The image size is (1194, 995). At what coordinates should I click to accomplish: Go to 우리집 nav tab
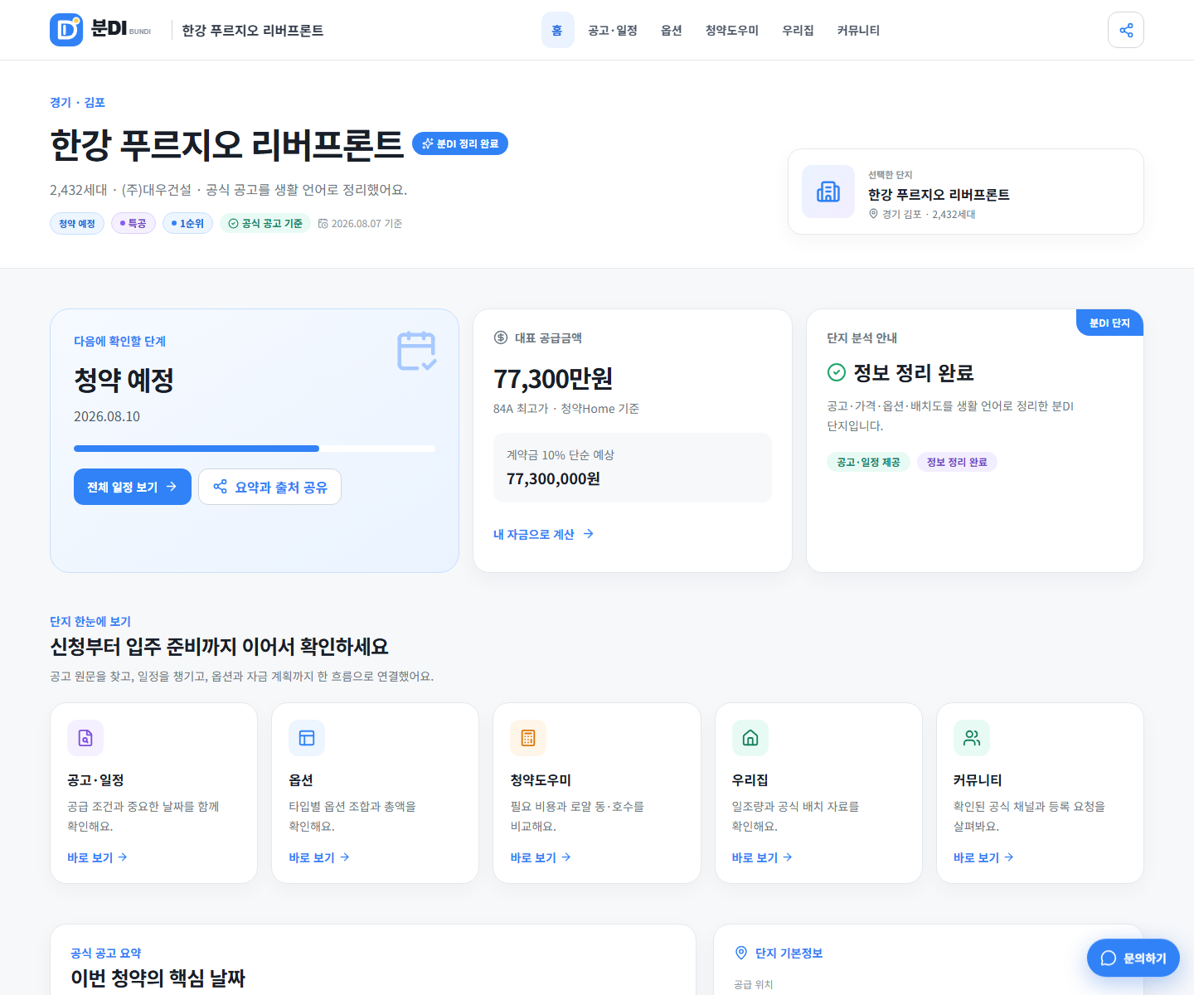coord(798,30)
